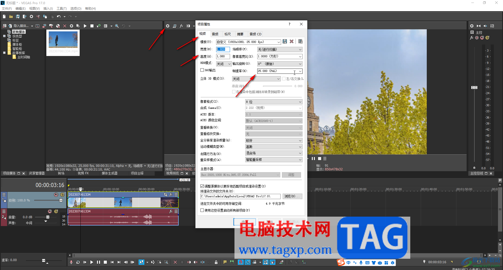Save the template with the dialog's floppy icon
The image size is (503, 270).
click(x=285, y=42)
